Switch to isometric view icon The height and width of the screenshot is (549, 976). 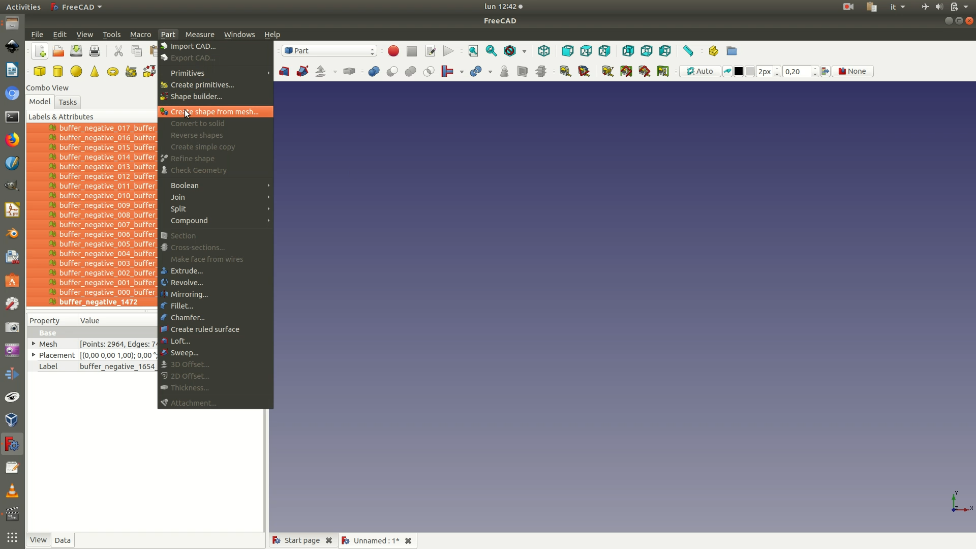click(544, 51)
